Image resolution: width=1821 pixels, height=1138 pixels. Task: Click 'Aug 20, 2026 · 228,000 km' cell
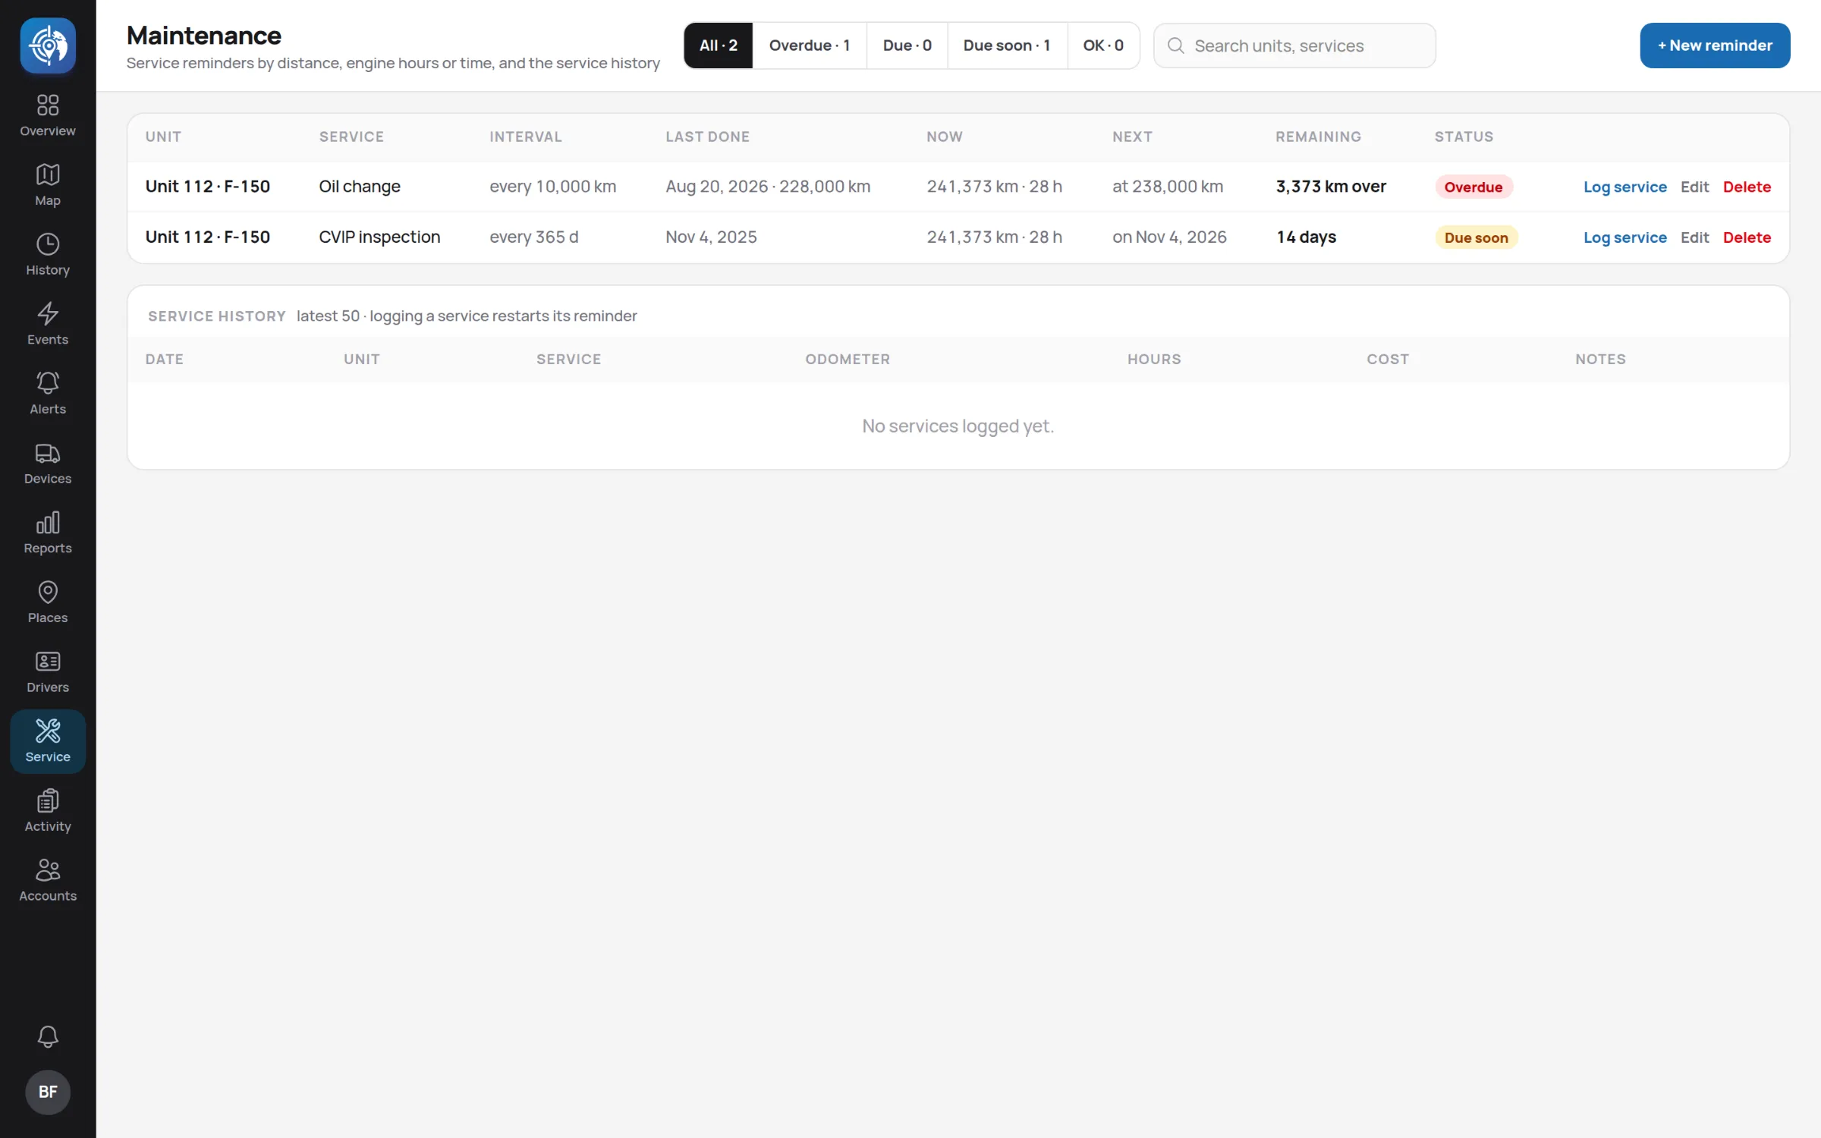(768, 187)
